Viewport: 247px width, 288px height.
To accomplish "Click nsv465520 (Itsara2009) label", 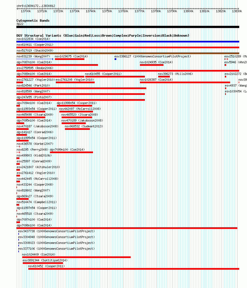I will [x=80, y=115].
